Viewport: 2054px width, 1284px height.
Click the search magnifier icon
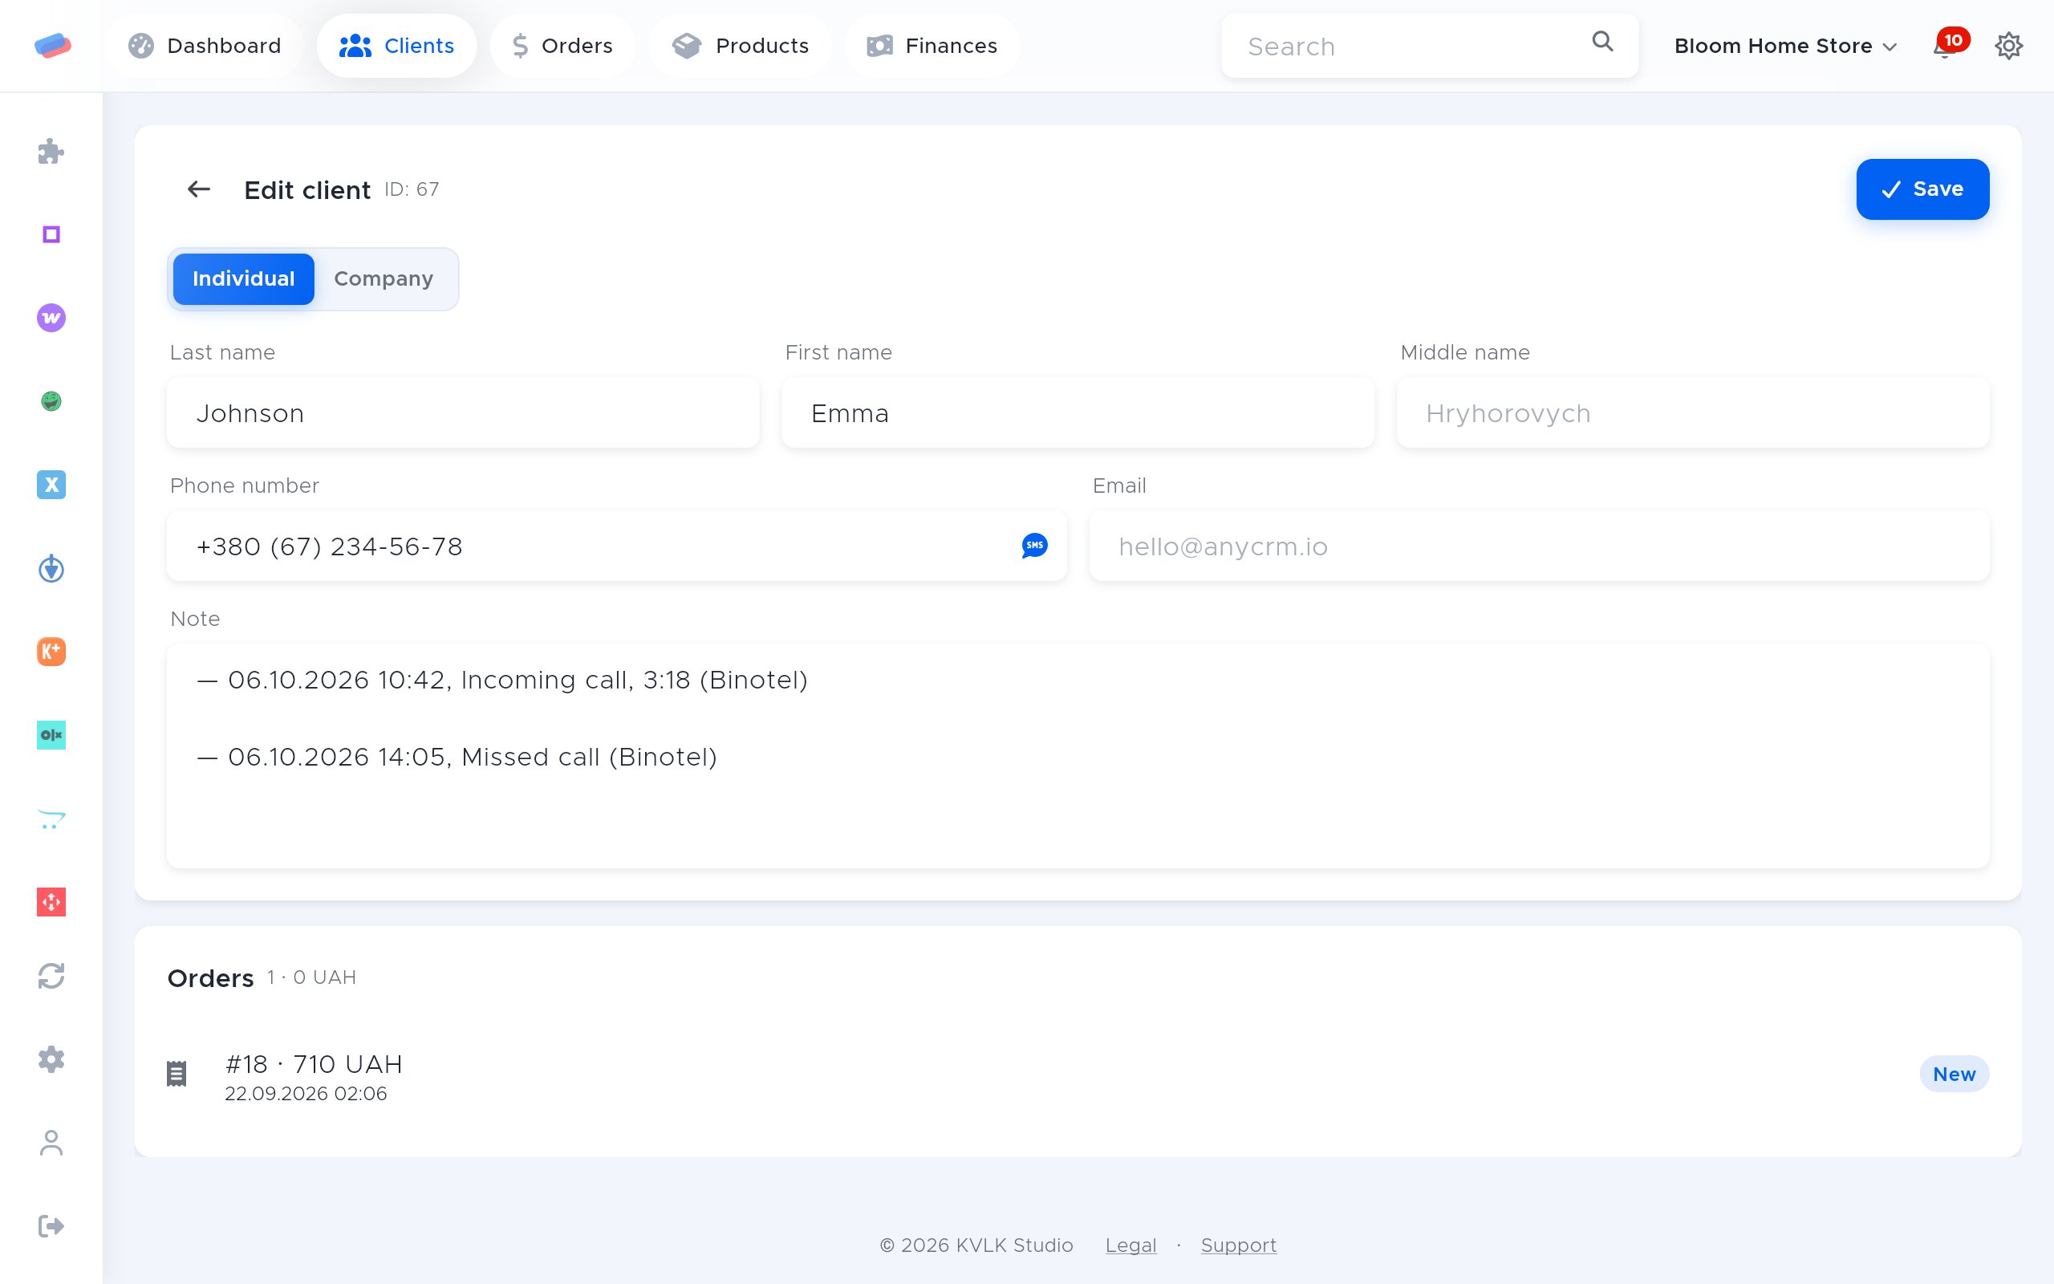[1601, 42]
